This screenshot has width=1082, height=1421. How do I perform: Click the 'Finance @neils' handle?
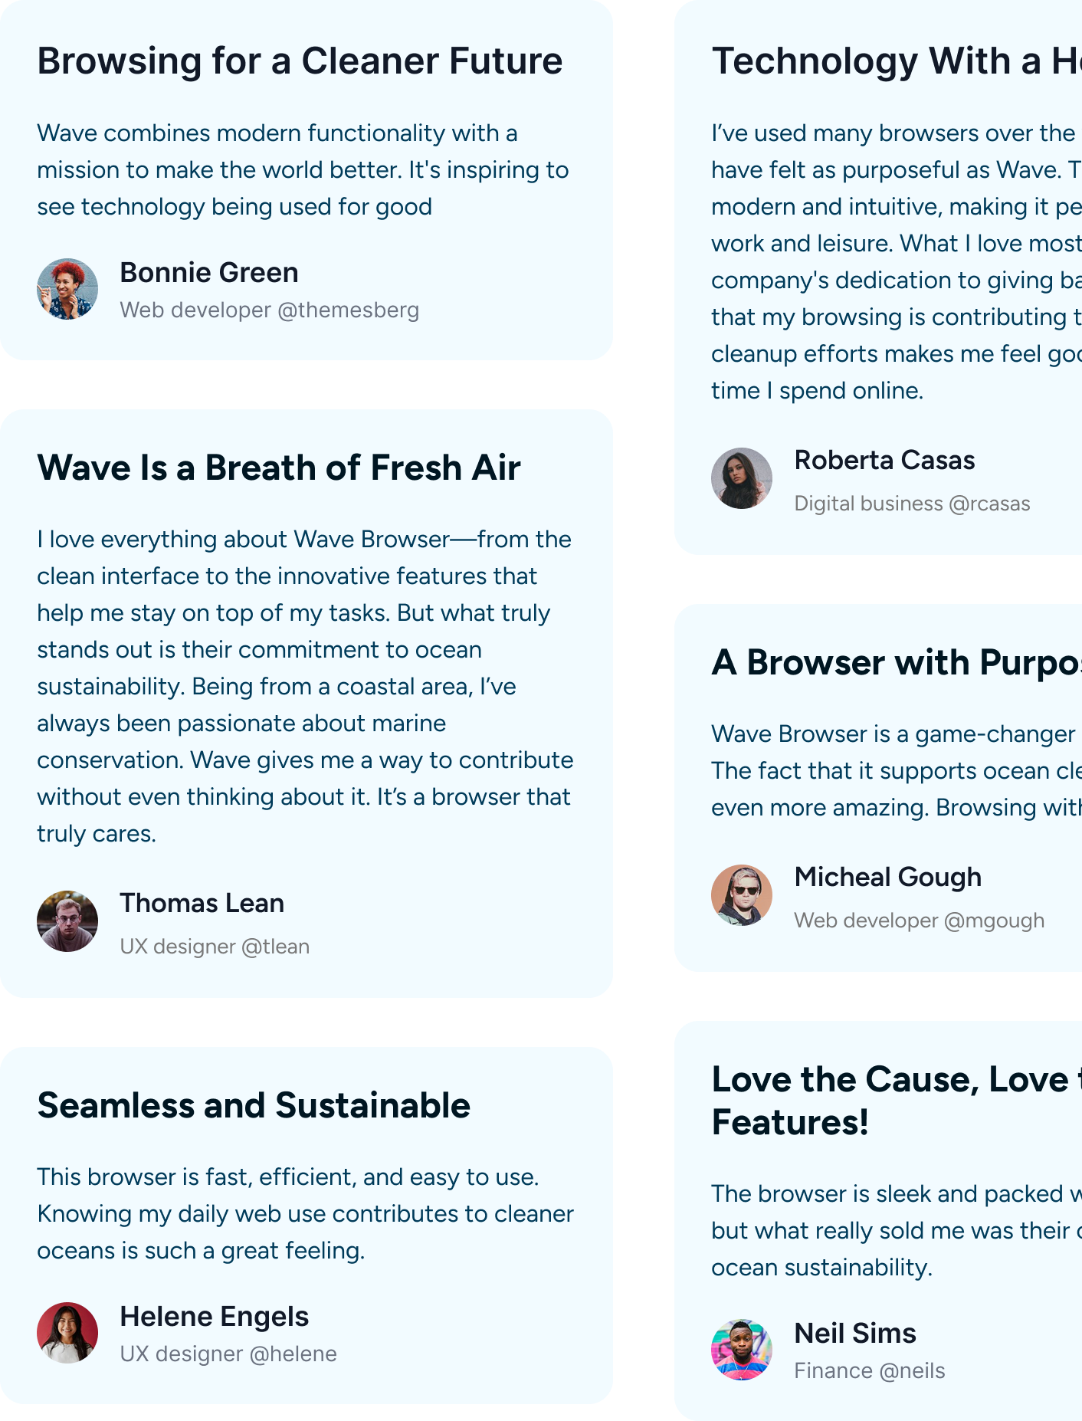click(870, 1370)
